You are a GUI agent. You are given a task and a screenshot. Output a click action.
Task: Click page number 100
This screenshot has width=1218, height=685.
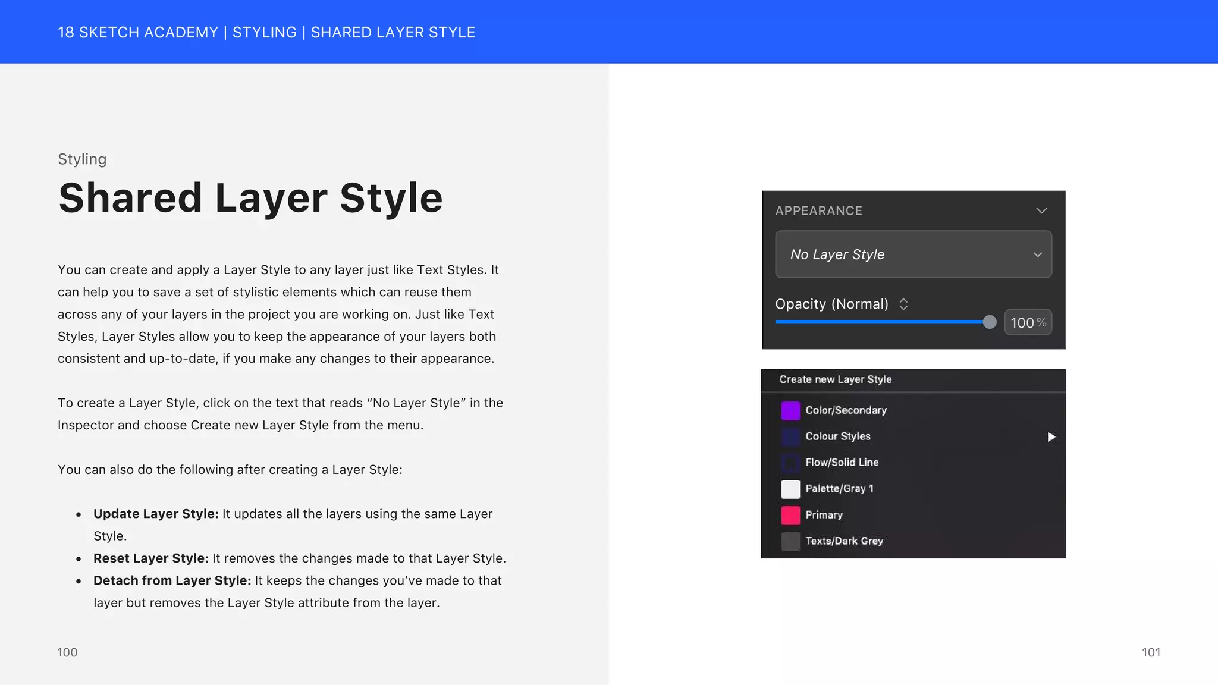tap(67, 652)
